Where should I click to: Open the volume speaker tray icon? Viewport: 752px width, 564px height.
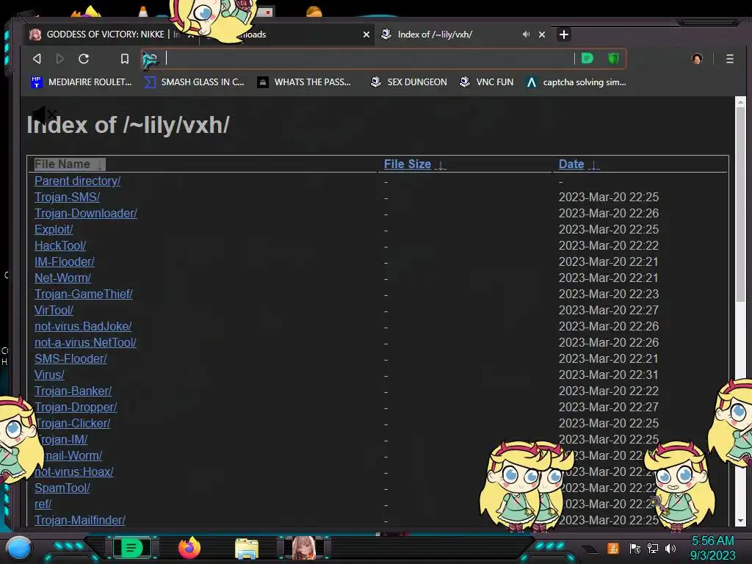pos(670,548)
